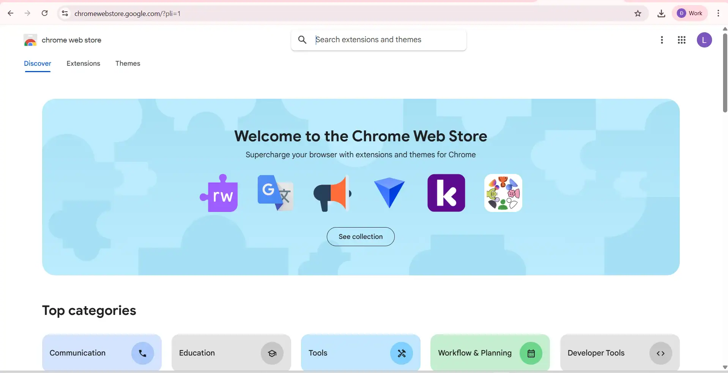This screenshot has height=373, width=728.
Task: Open the Google Translate extension icon
Action: point(276,193)
